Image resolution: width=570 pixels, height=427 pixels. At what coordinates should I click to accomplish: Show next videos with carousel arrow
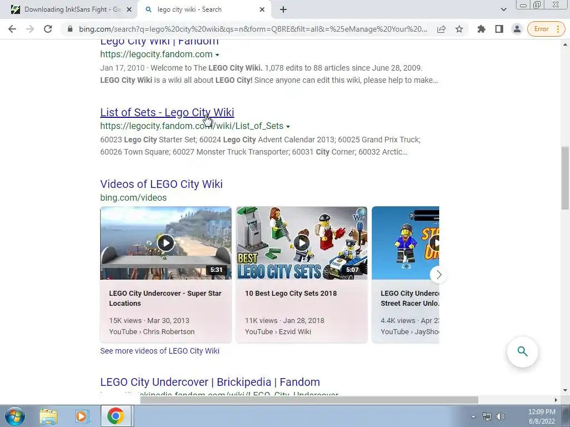[x=439, y=275]
